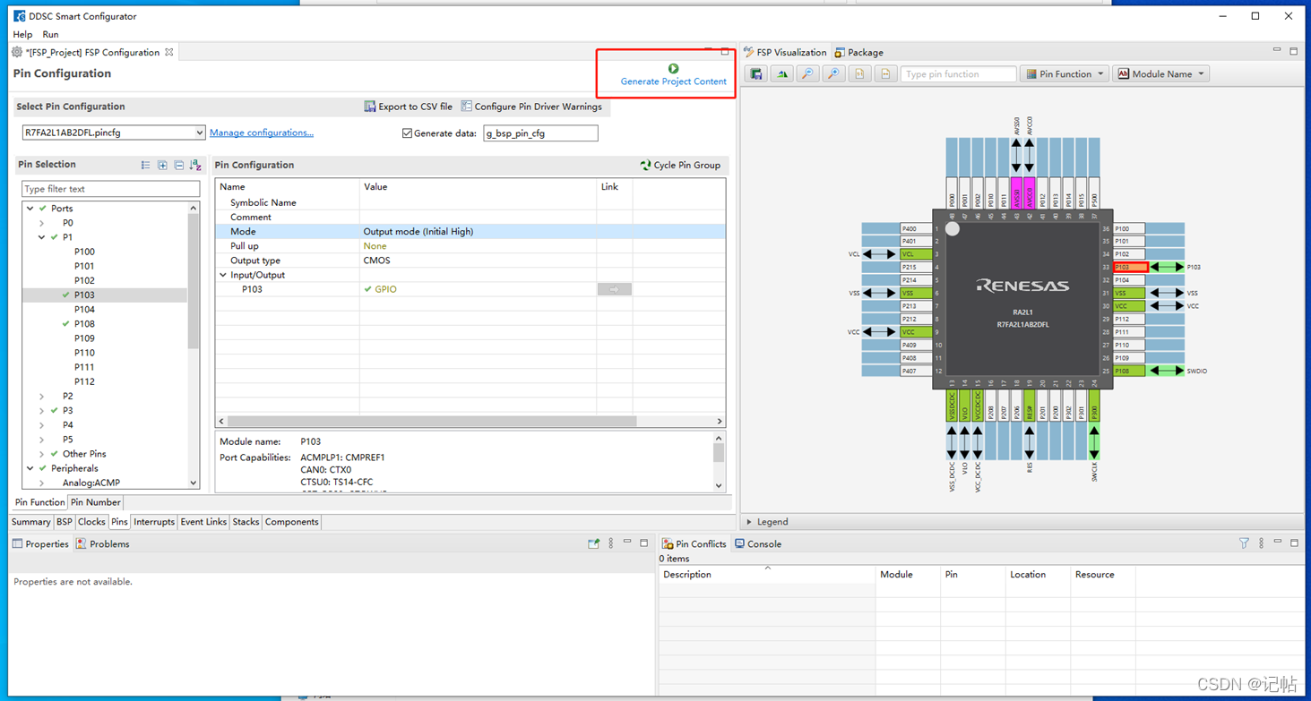Open view menu dots in Properties panel
The height and width of the screenshot is (701, 1311).
point(611,543)
